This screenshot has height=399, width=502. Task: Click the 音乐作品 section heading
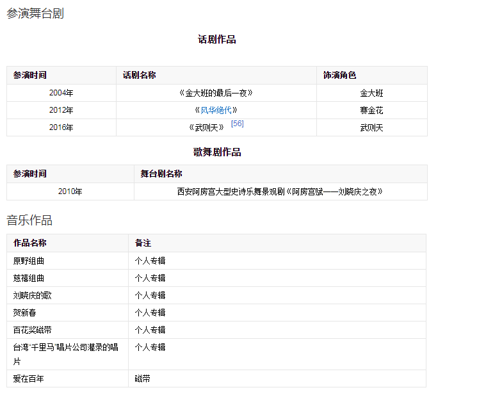29,221
